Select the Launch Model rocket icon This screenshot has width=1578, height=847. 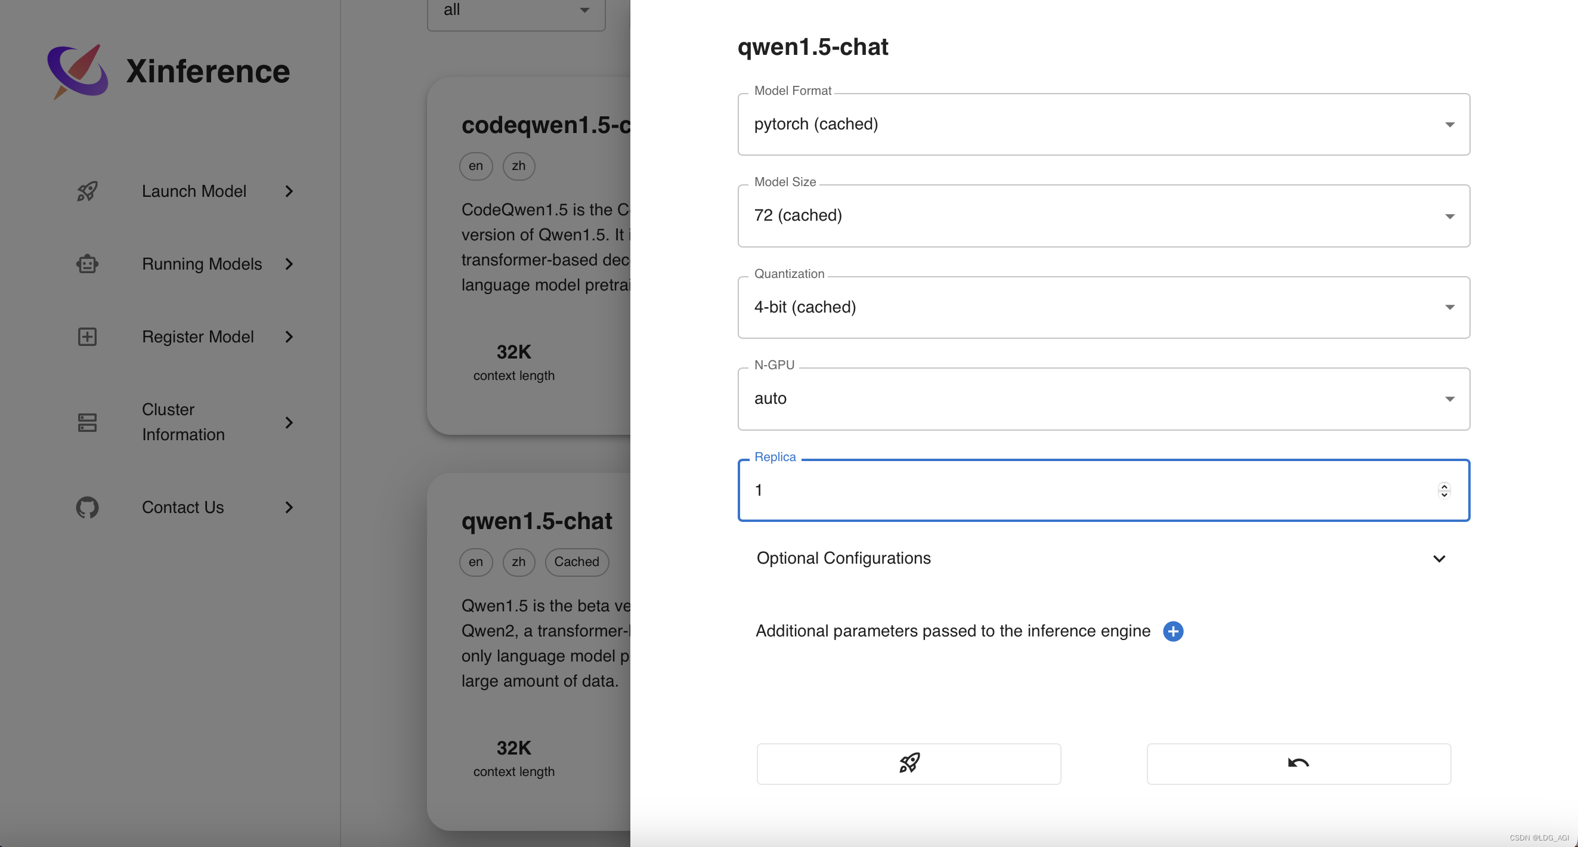87,191
